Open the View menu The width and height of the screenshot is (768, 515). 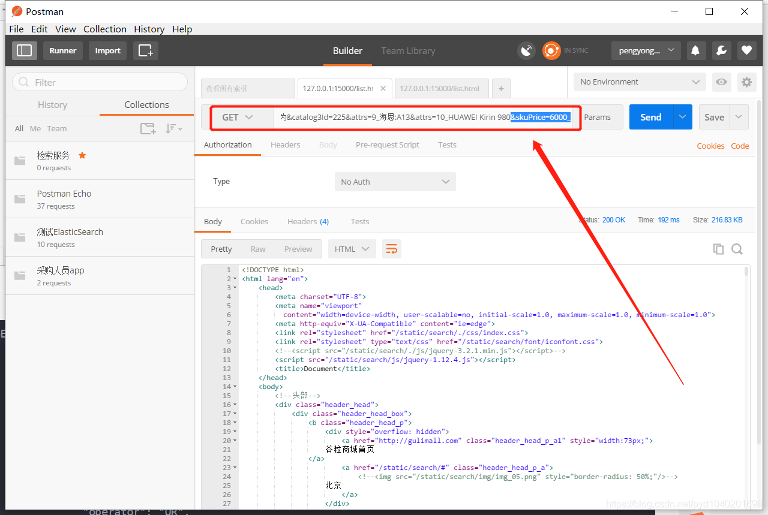coord(65,29)
